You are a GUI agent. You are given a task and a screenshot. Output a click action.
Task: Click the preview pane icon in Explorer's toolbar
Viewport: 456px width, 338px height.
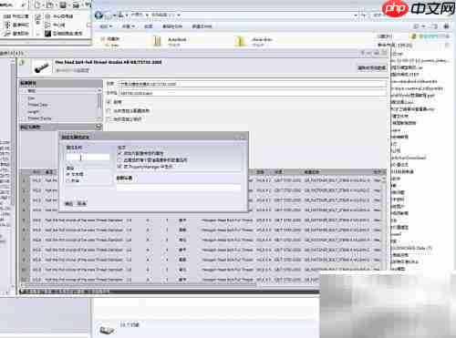click(x=435, y=26)
